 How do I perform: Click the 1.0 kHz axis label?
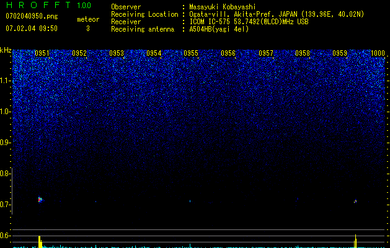click(x=4, y=112)
